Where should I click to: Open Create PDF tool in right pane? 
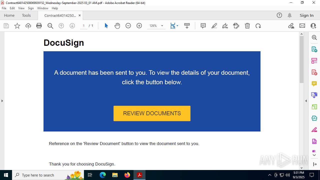[x=314, y=72]
